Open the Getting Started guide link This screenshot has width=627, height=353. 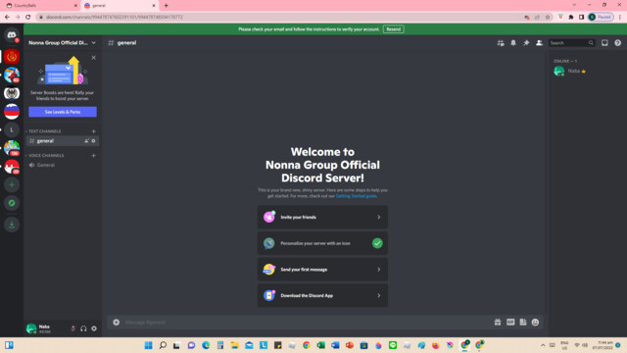(x=356, y=196)
